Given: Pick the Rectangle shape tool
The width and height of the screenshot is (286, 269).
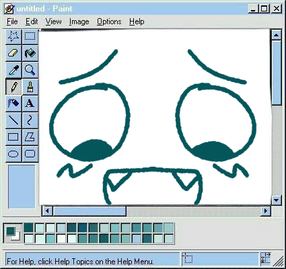Looking at the screenshot, I should [13, 137].
